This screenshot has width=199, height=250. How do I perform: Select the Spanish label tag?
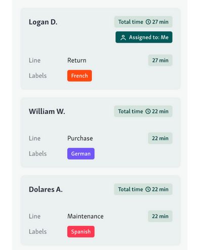[x=81, y=232]
